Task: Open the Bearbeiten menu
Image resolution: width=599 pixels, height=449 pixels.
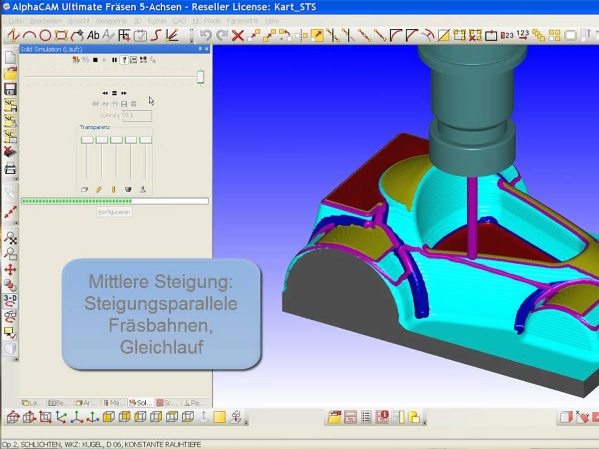Action: [x=46, y=21]
